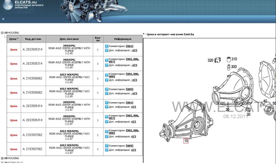Click the small round bullet icon in header

[x=3, y=19]
